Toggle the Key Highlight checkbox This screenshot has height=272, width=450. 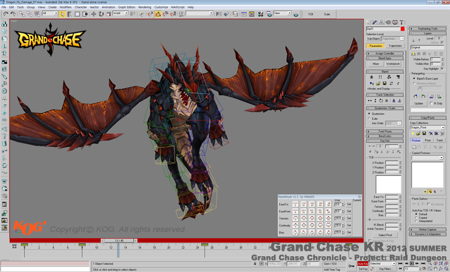pos(442,69)
